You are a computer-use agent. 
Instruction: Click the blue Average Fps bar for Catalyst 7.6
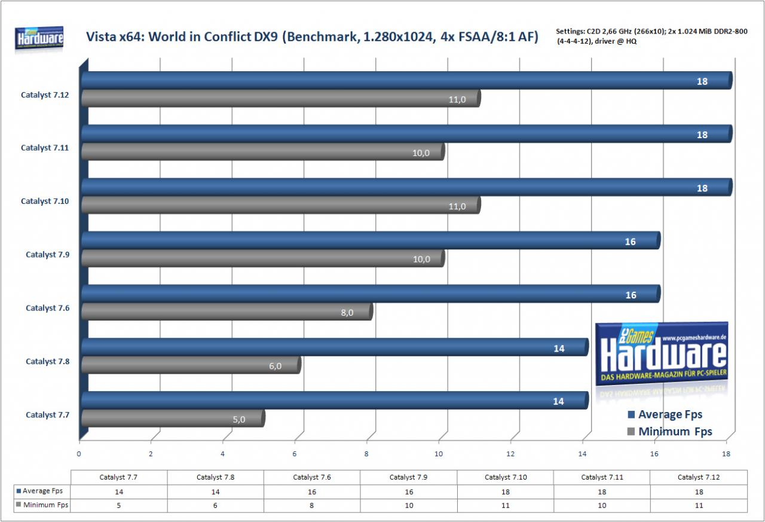pyautogui.click(x=371, y=294)
